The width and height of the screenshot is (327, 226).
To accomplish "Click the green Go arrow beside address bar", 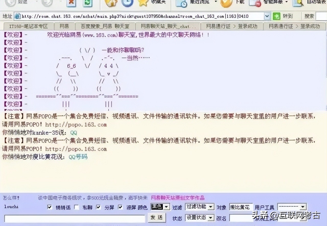I will (x=276, y=16).
